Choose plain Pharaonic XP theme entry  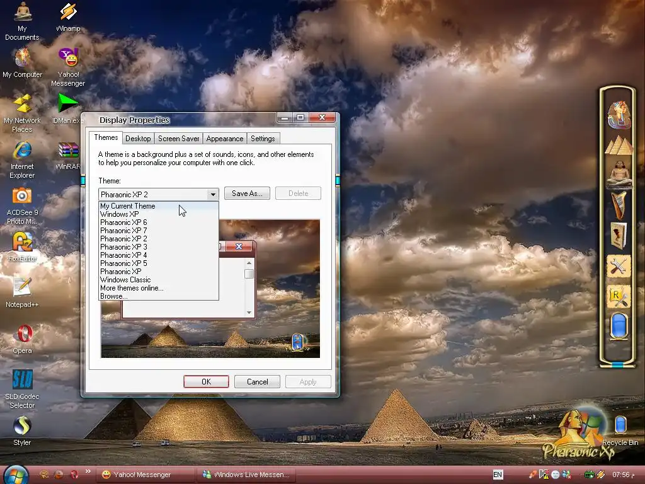pyautogui.click(x=158, y=272)
